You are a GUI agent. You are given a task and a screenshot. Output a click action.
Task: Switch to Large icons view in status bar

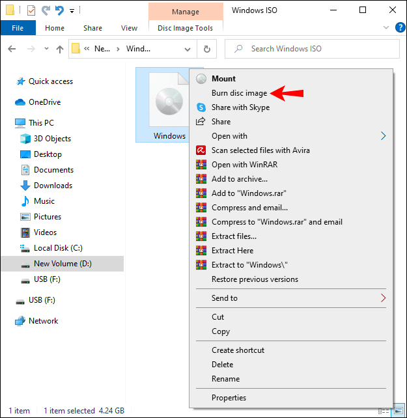point(399,411)
